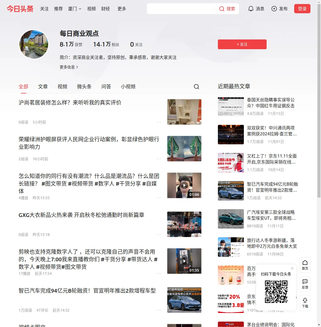Open the 荣耀绿洲 green leaf thumbnail
This screenshot has width=321, height=327.
[184, 149]
